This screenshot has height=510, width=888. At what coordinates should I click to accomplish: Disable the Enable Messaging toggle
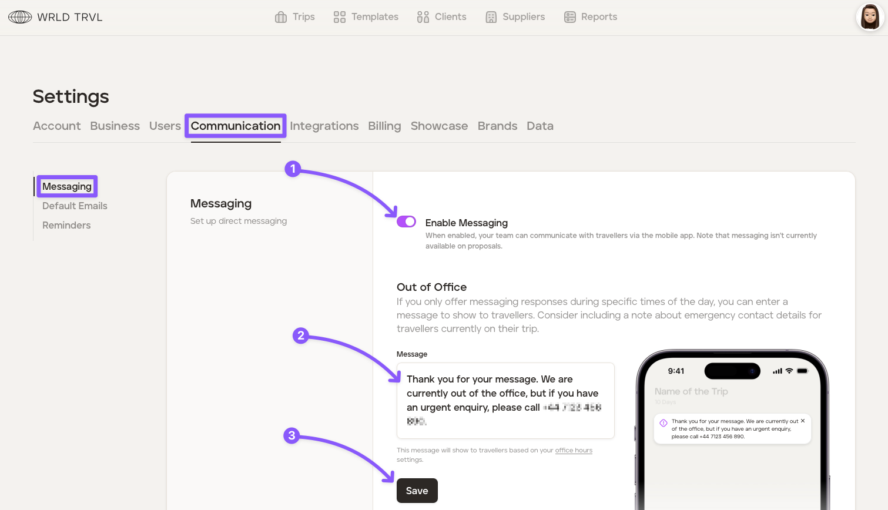406,222
